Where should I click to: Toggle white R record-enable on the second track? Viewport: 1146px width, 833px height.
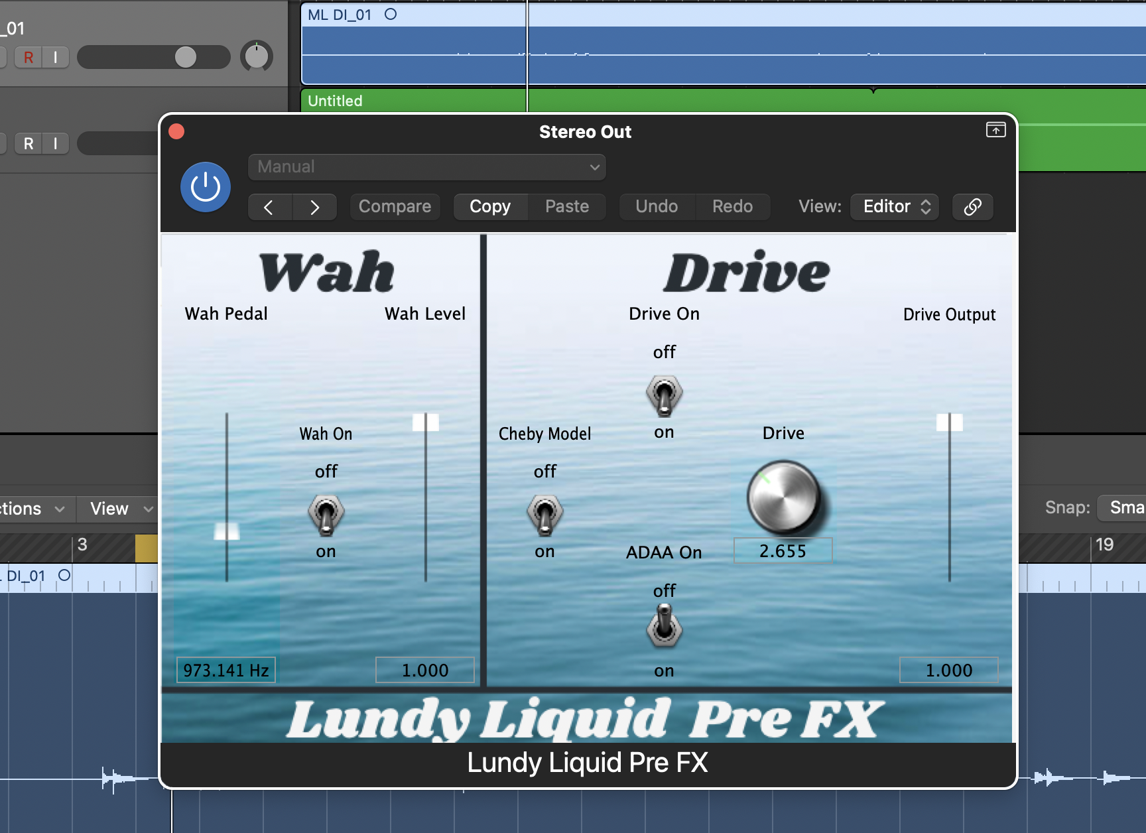pos(29,143)
